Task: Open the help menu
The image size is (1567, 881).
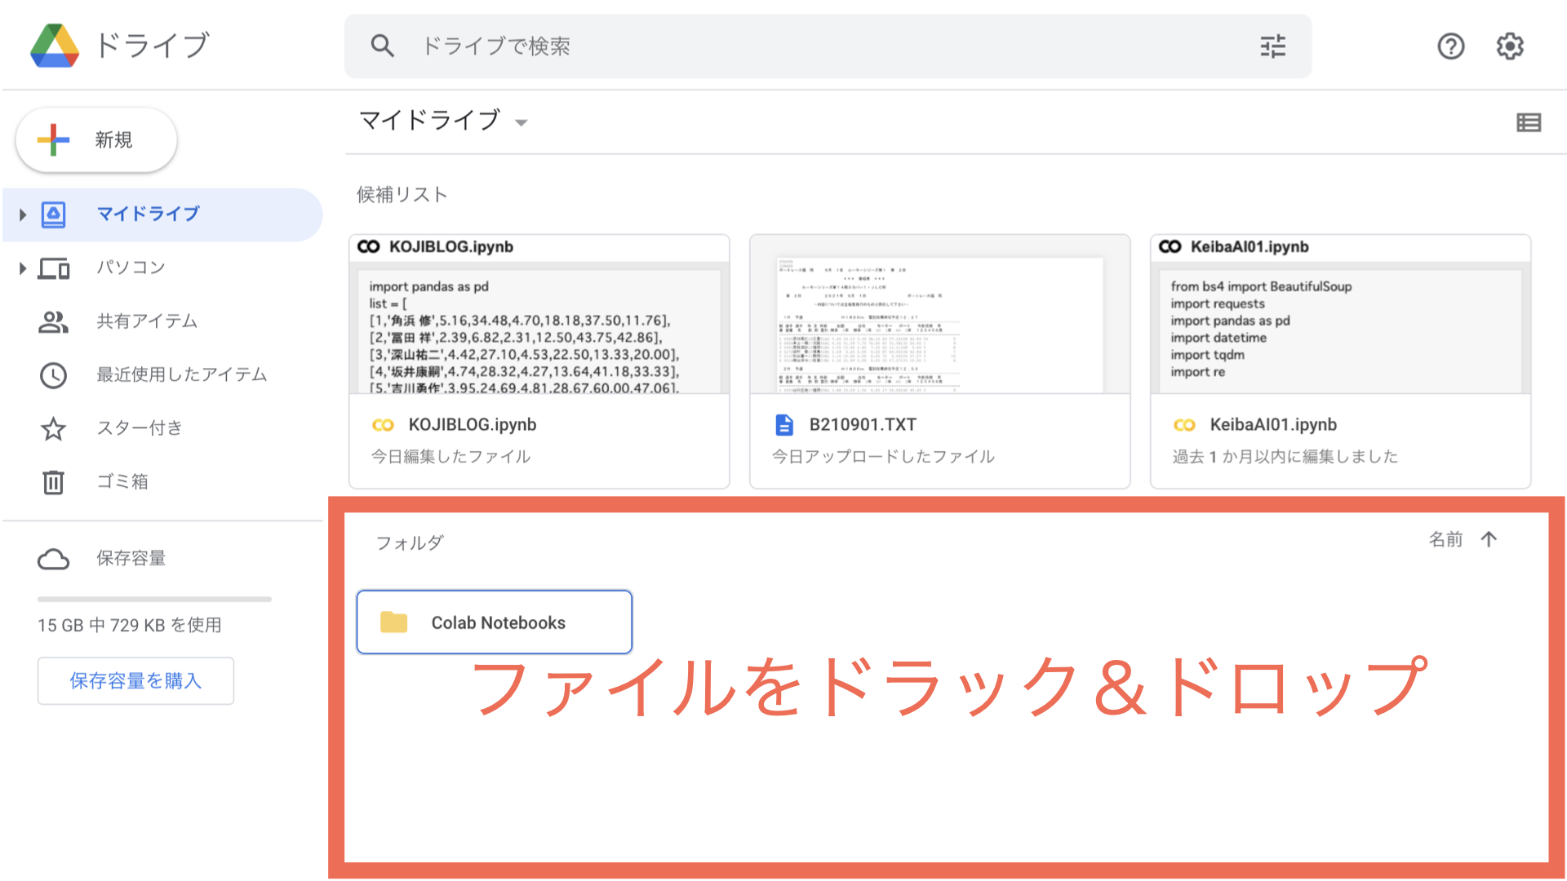Action: (1450, 46)
